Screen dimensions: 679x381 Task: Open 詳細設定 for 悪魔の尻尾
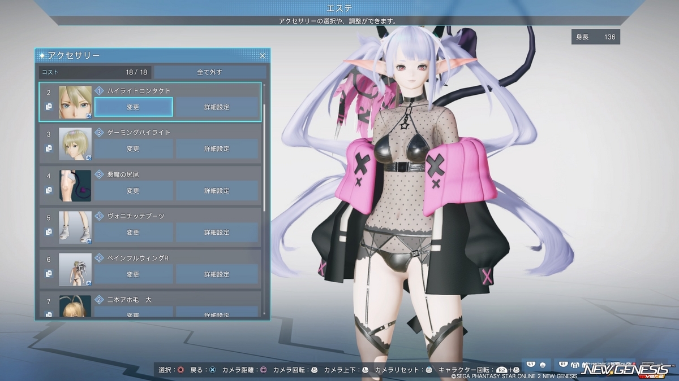click(217, 190)
